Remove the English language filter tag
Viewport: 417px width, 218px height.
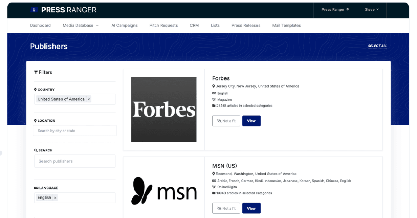click(x=55, y=198)
